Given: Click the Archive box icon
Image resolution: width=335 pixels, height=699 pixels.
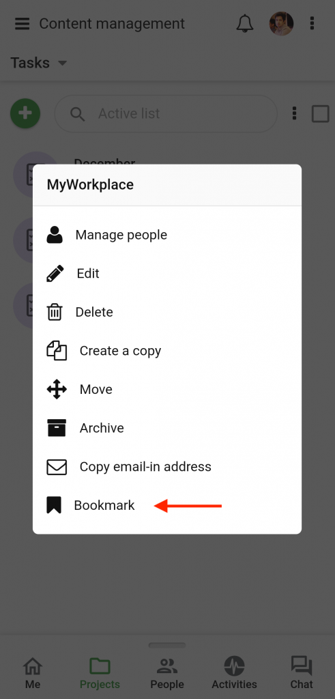Looking at the screenshot, I should [57, 428].
